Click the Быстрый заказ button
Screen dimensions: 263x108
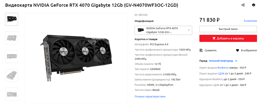228,29
